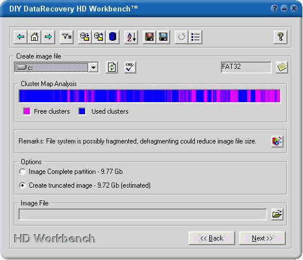Select Create truncated image radio option

[x=22, y=185]
